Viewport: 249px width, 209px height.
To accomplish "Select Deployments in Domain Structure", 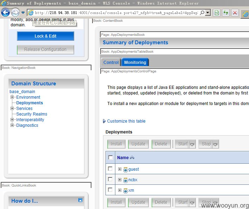I will click(x=30, y=103).
